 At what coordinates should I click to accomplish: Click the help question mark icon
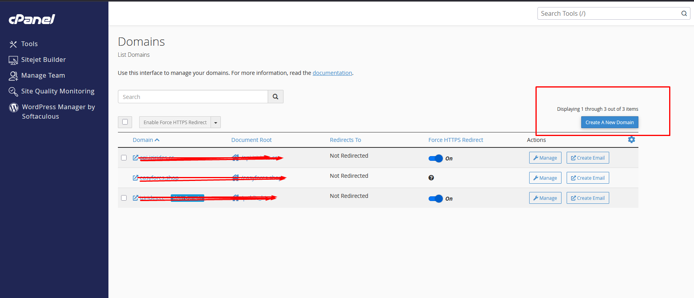tap(431, 178)
